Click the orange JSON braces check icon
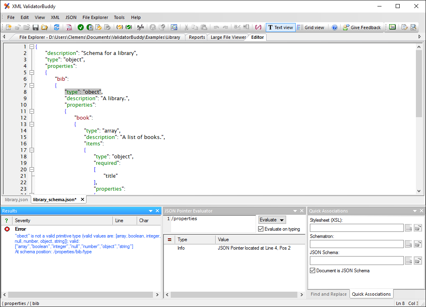The height and width of the screenshot is (307, 426). point(119,27)
